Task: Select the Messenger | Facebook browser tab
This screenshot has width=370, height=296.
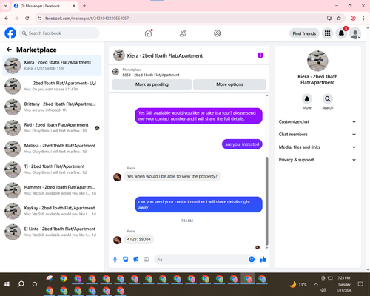Action: click(x=45, y=6)
